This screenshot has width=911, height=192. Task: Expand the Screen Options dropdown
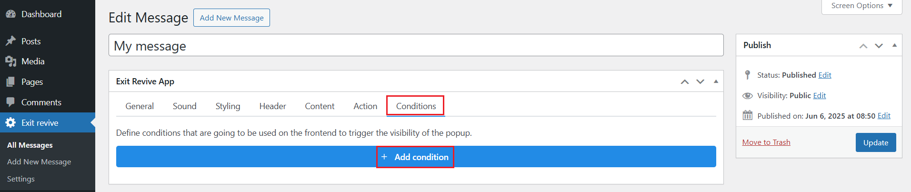[861, 6]
